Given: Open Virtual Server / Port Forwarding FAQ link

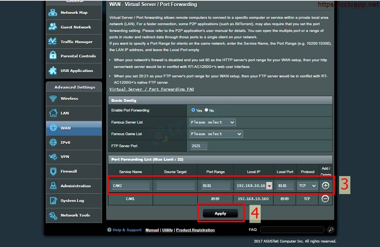Looking at the screenshot, I should 152,89.
